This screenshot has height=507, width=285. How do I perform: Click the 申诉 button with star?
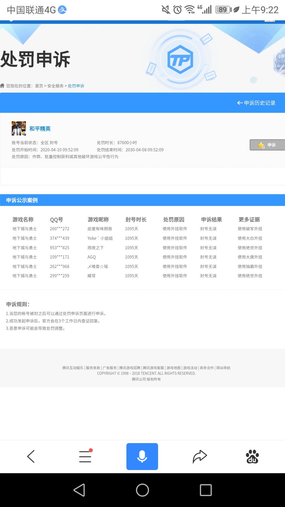[267, 145]
